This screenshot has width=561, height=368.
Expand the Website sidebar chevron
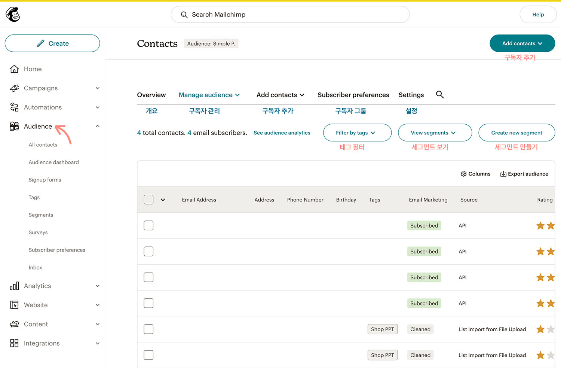click(x=98, y=305)
